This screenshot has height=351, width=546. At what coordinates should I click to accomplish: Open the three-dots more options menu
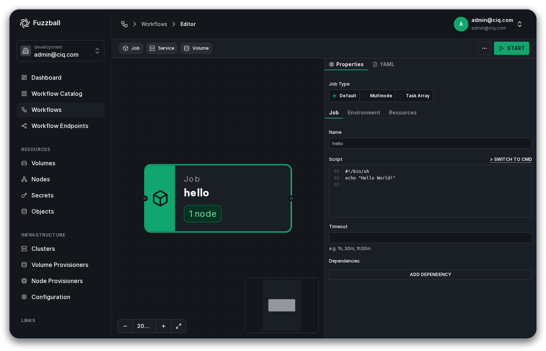tap(485, 48)
